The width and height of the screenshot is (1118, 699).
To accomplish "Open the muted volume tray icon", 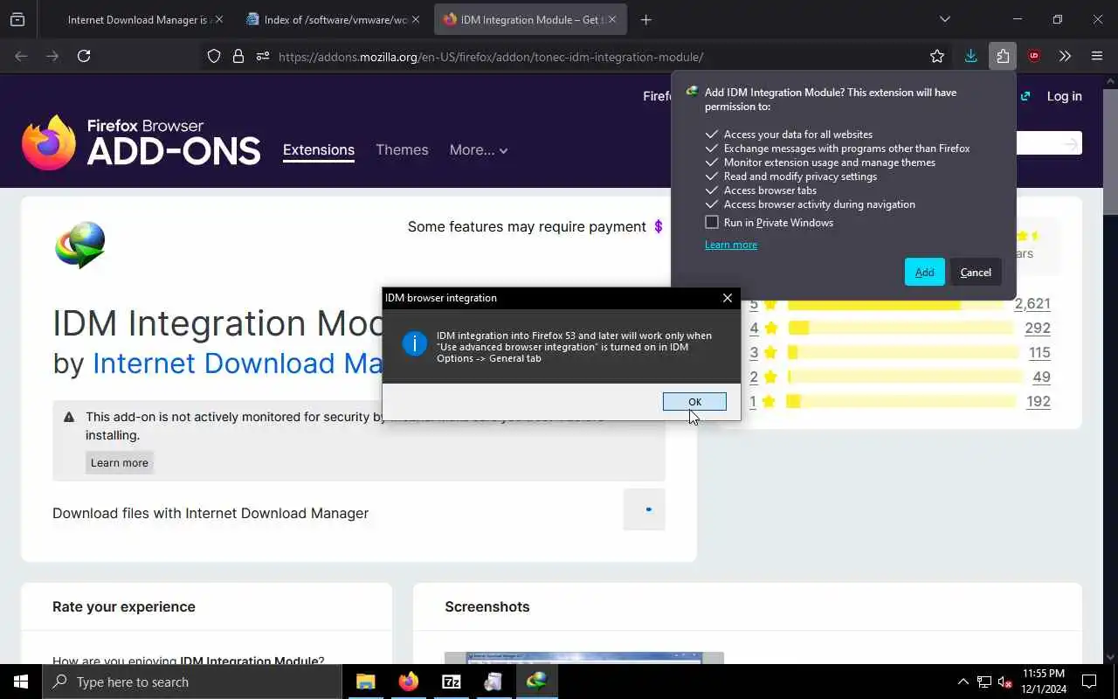I will pos(1005,682).
